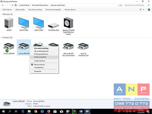Screen dimensions: 152x114
Task: Collapse the Devices (5) group
Action: click(x=2, y=14)
